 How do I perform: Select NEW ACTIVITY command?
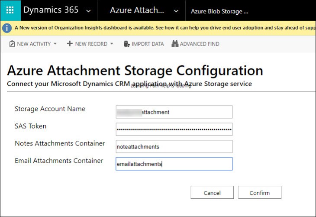[x=34, y=44]
